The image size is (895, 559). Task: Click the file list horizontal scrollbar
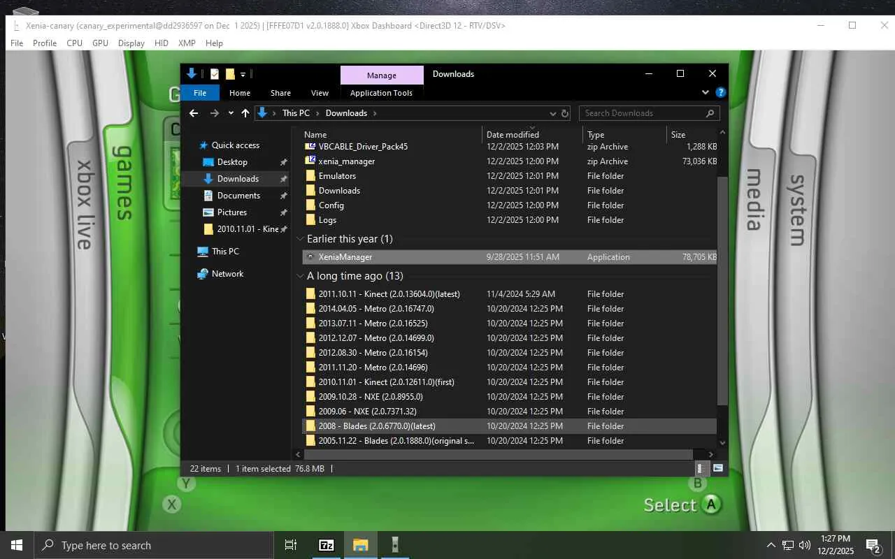tap(499, 455)
